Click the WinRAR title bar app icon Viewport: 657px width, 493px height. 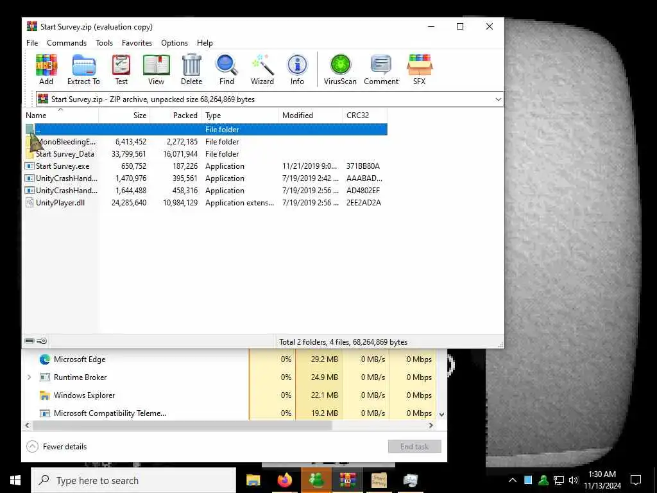pos(32,26)
